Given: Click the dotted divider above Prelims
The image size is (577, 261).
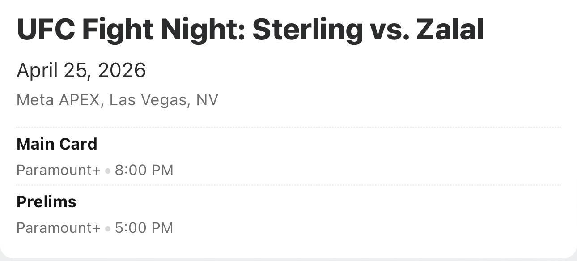Looking at the screenshot, I should pyautogui.click(x=288, y=185).
